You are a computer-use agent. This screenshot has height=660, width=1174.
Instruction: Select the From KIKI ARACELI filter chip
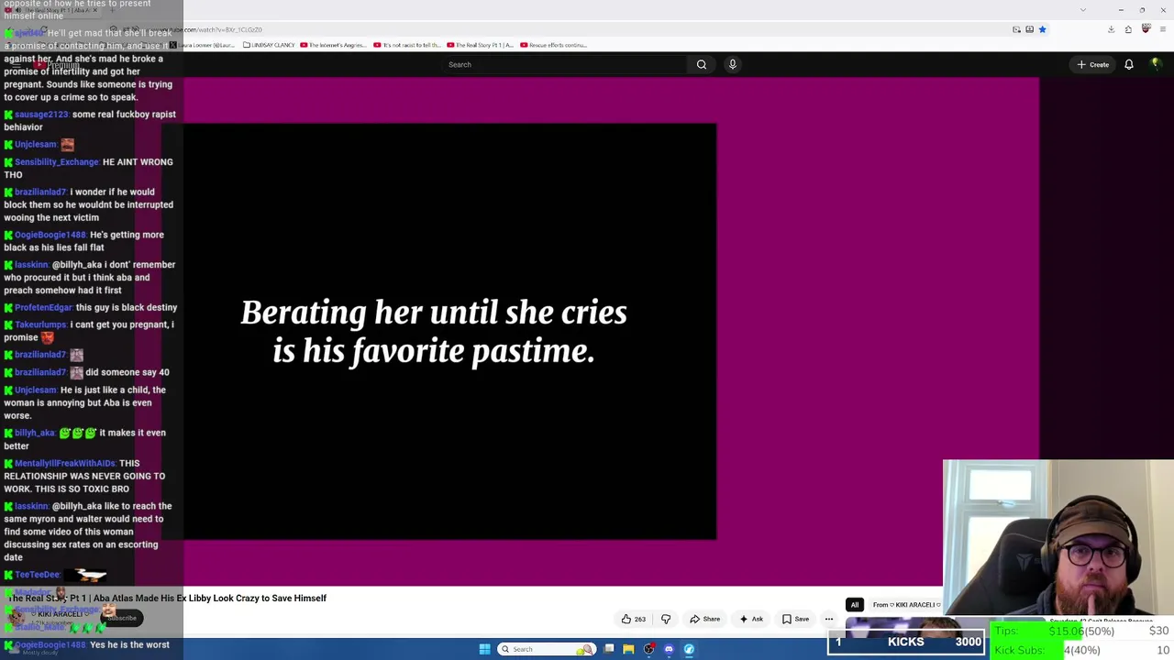(x=906, y=605)
